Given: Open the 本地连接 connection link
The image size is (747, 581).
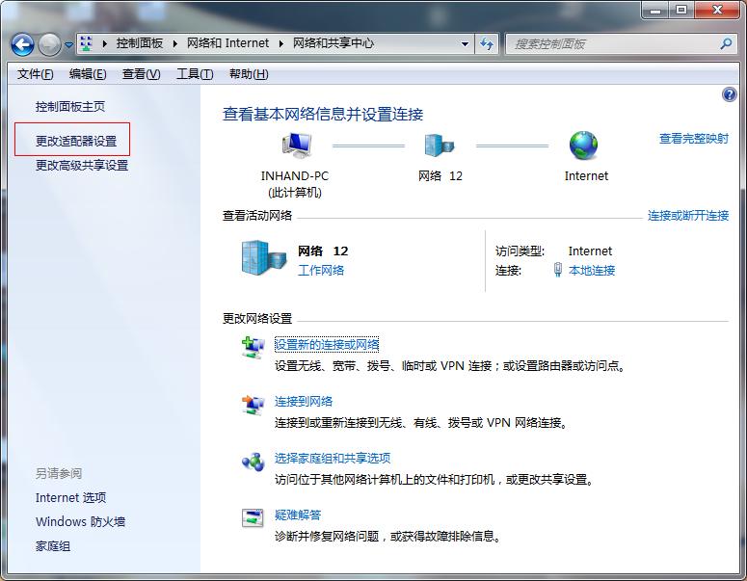Looking at the screenshot, I should (x=592, y=271).
